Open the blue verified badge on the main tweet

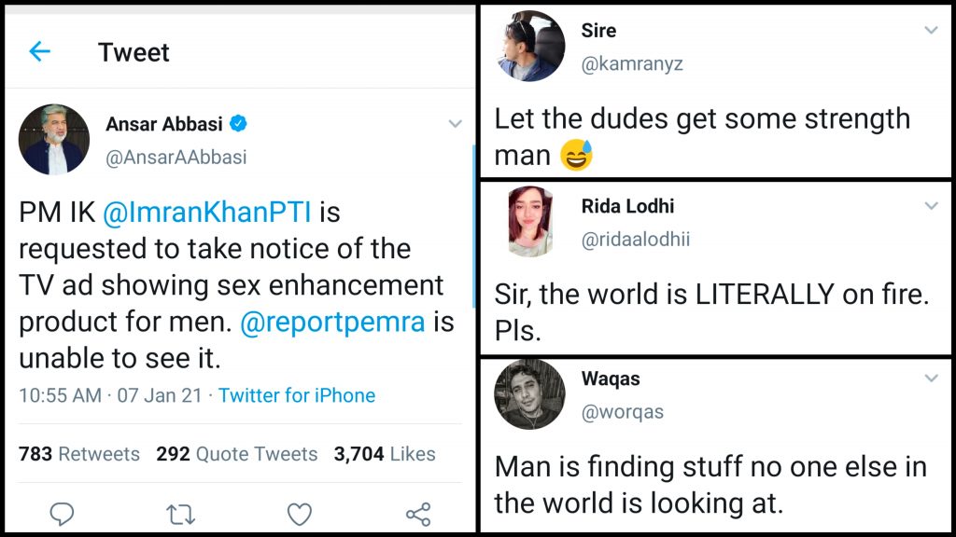(240, 123)
